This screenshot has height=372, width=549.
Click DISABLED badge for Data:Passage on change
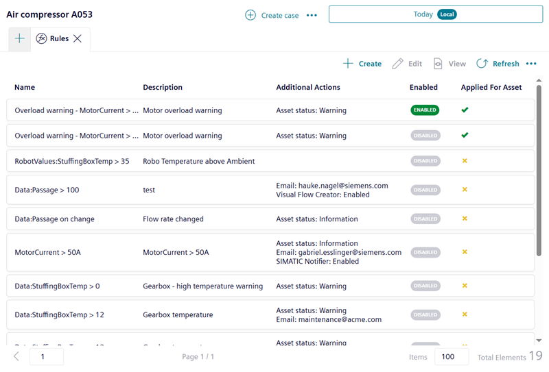[425, 219]
